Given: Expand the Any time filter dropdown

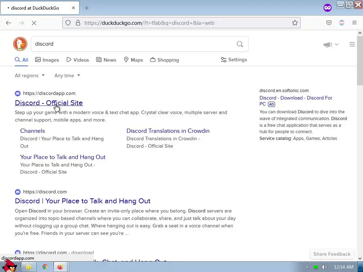Looking at the screenshot, I should click(x=67, y=76).
